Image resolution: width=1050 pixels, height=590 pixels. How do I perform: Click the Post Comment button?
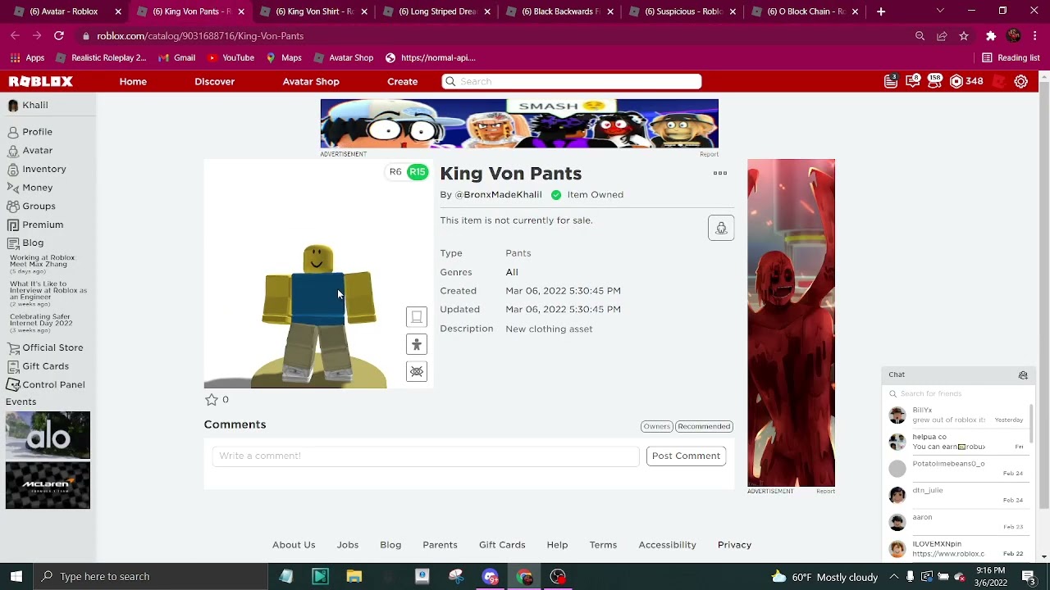click(x=686, y=456)
